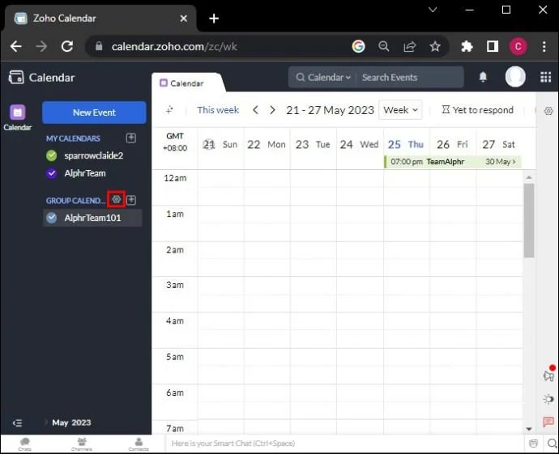Go back in browser history
This screenshot has width=559, height=454.
click(x=16, y=46)
